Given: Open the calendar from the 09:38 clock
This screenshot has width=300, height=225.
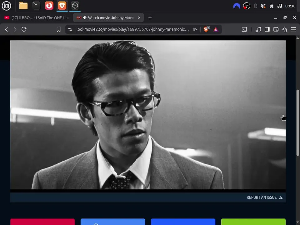Looking at the screenshot, I should 290,6.
